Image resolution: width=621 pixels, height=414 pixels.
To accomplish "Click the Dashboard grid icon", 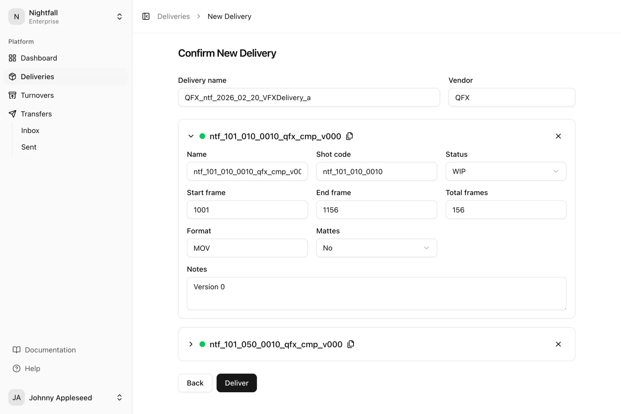I will pyautogui.click(x=12, y=58).
